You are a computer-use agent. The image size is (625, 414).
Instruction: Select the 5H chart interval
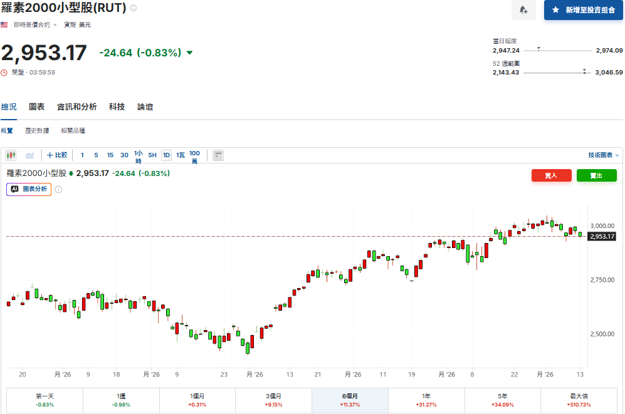(x=152, y=155)
